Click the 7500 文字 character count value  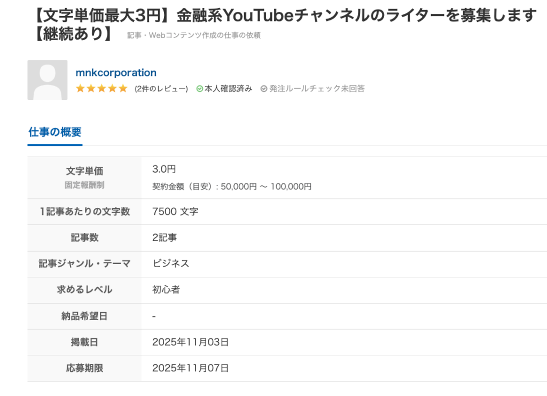(x=175, y=212)
